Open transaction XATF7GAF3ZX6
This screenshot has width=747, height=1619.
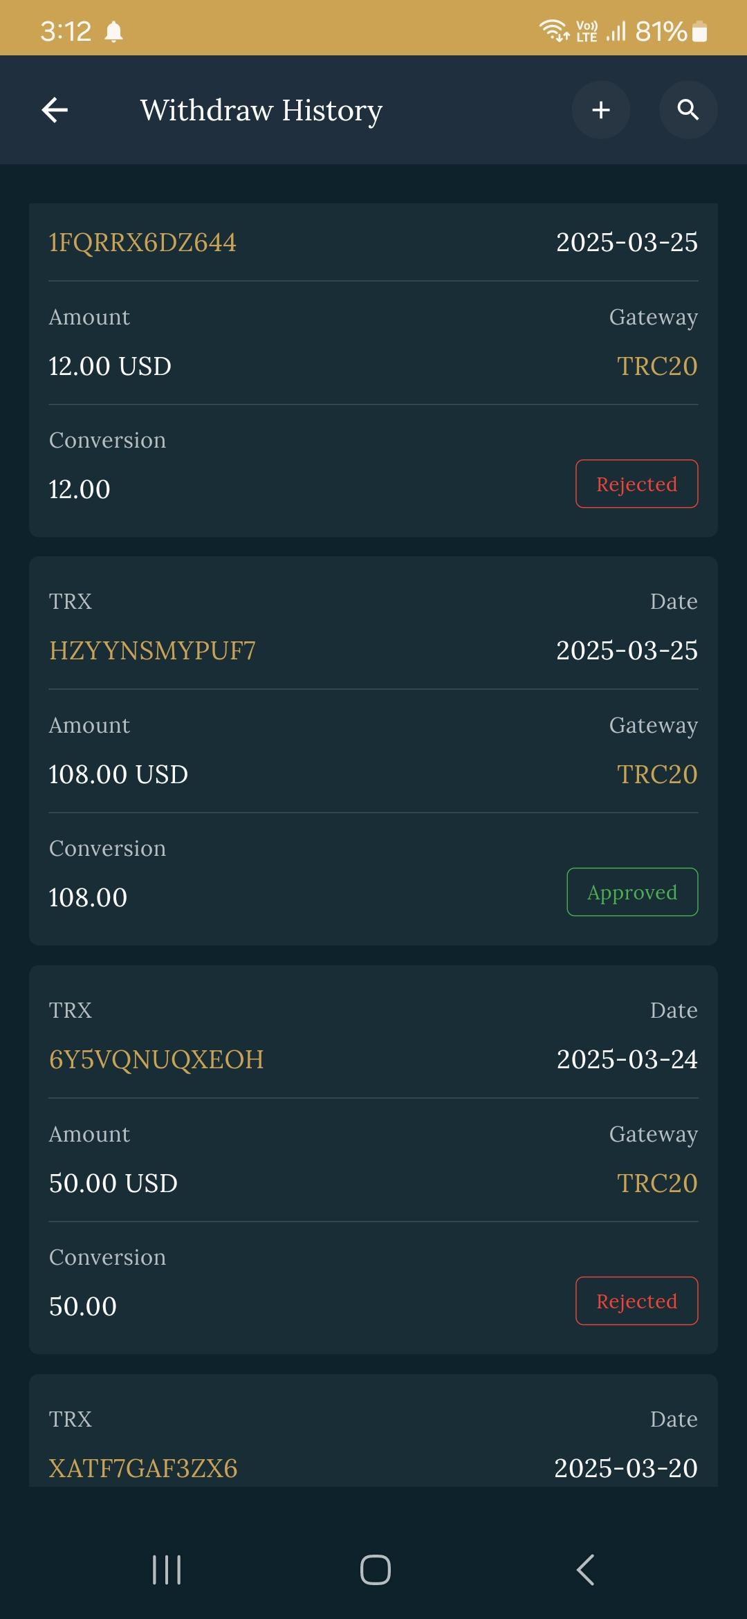tap(143, 1468)
